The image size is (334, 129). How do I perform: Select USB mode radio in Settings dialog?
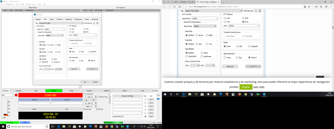(81, 52)
